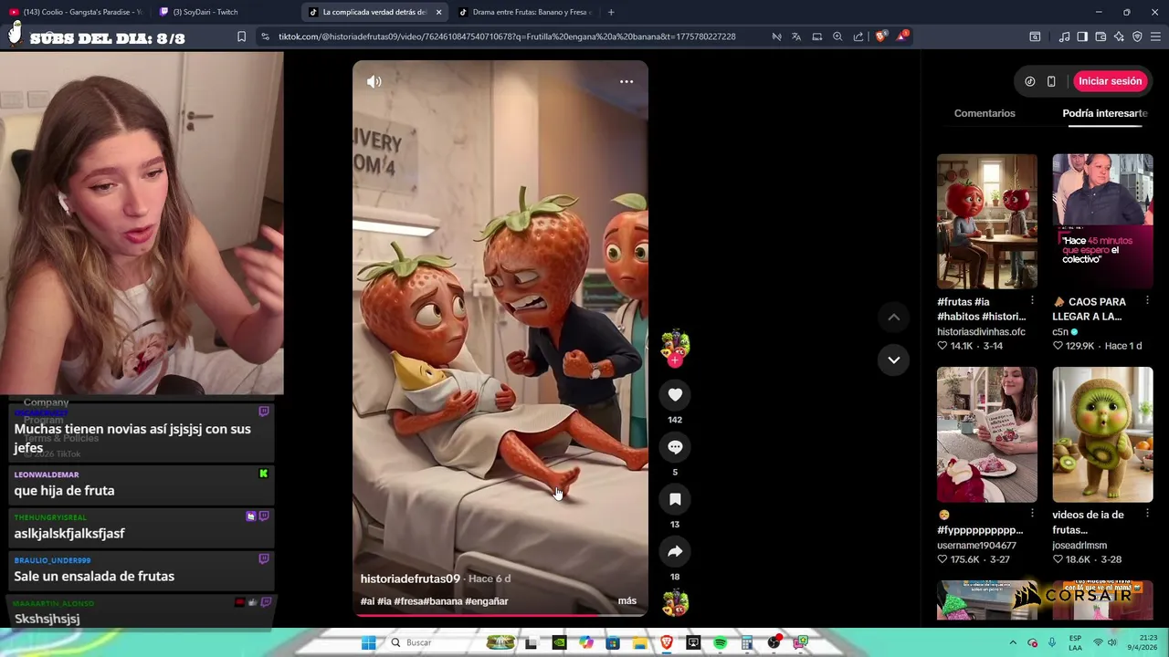Like the video with 142 likes
The image size is (1169, 657).
(x=675, y=395)
